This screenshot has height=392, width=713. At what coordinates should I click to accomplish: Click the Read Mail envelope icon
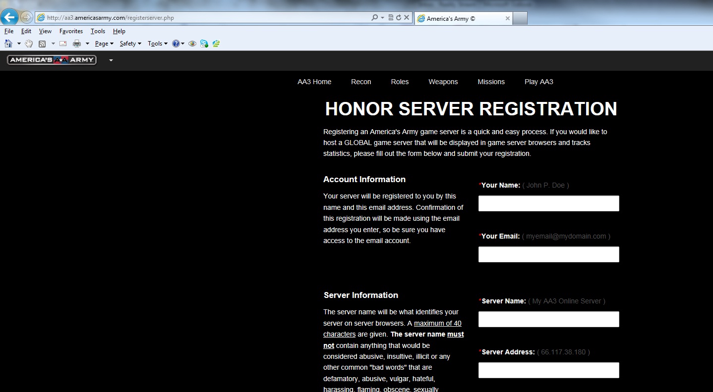[63, 44]
